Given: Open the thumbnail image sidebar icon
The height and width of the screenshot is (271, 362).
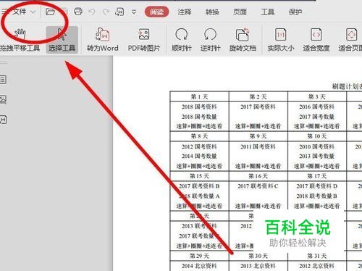Looking at the screenshot, I should pyautogui.click(x=3, y=99).
